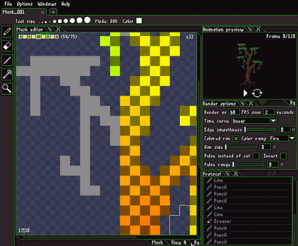Switch to Mask tab below the editor
Image resolution: width=298 pixels, height=246 pixels.
click(158, 243)
